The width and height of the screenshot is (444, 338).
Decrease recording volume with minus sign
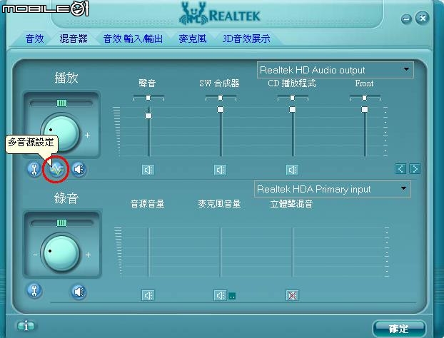click(x=35, y=255)
